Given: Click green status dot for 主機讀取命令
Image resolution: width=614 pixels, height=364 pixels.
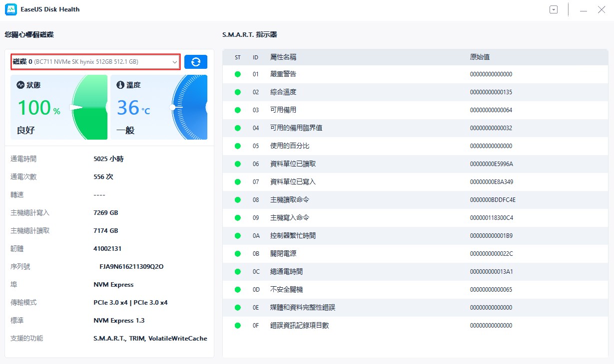Looking at the screenshot, I should coord(238,200).
